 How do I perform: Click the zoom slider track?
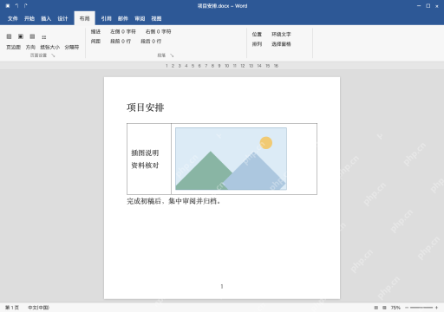[x=421, y=308]
